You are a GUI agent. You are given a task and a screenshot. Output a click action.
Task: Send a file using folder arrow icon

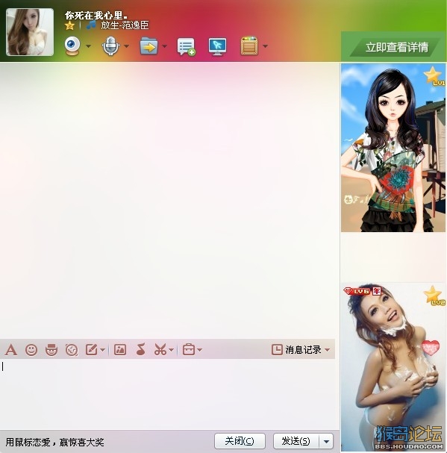click(149, 46)
